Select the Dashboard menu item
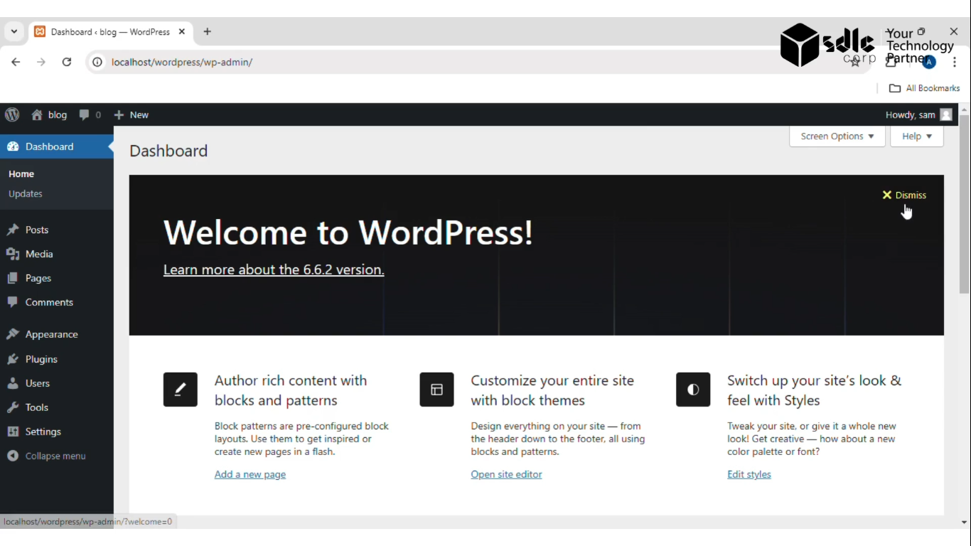The image size is (971, 546). tap(57, 146)
